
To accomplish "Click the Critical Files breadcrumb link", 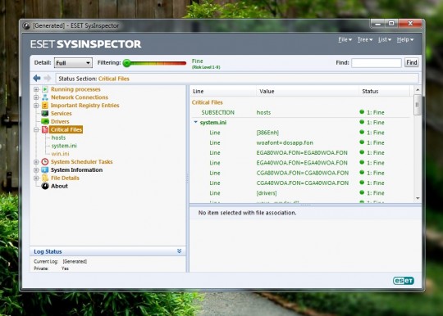I will pos(114,79).
